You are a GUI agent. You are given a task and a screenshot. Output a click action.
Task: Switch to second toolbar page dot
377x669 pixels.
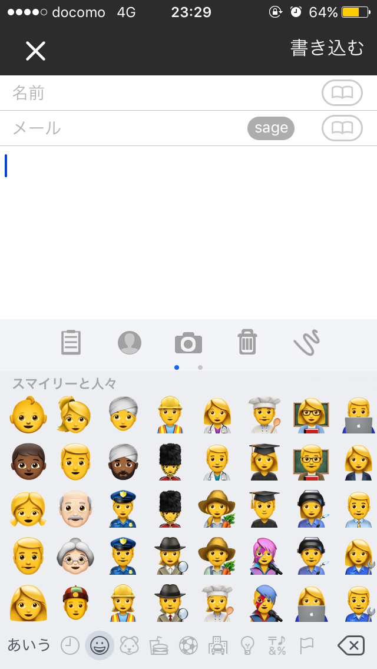[200, 367]
